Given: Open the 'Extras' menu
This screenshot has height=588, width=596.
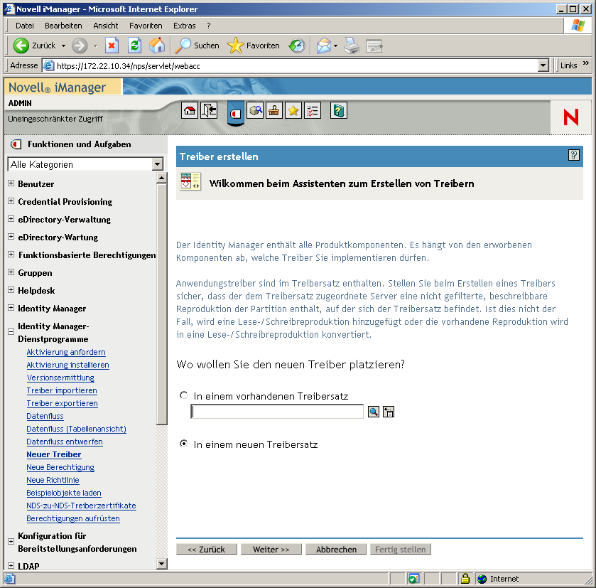Looking at the screenshot, I should pyautogui.click(x=184, y=26).
